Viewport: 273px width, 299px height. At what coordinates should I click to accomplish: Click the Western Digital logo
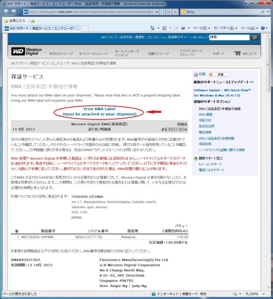click(27, 52)
